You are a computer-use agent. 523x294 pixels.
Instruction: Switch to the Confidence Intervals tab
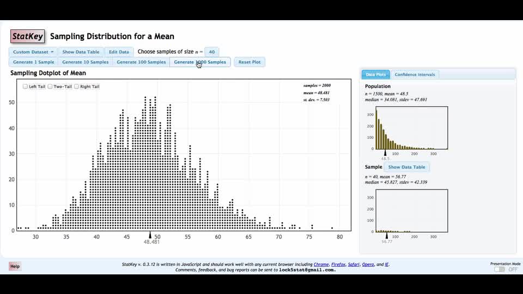point(415,75)
